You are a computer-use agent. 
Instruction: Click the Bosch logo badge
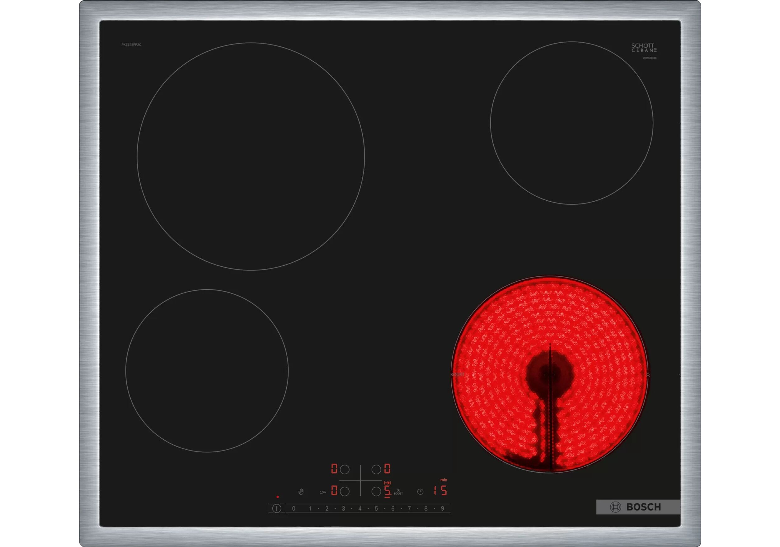[638, 507]
